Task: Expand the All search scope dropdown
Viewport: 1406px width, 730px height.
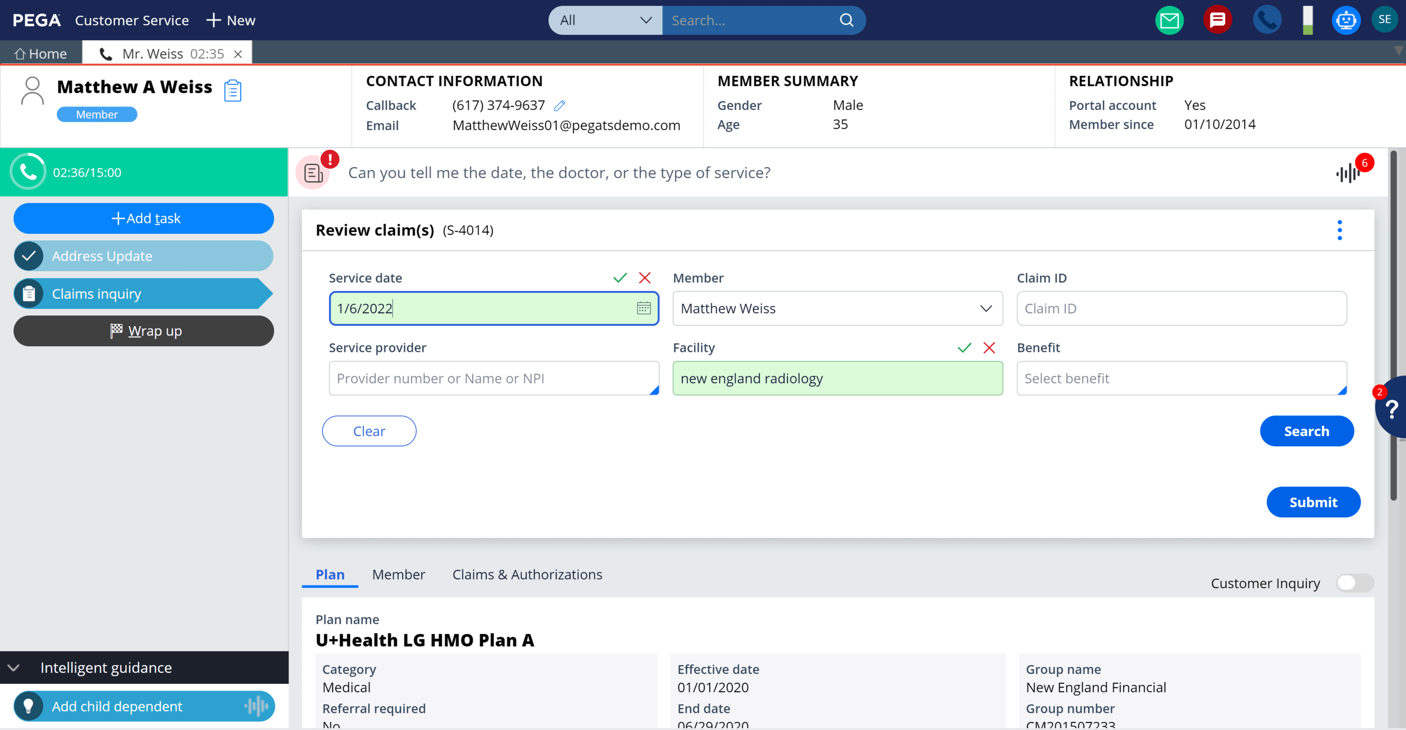Action: (605, 21)
